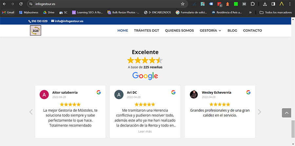Click Google icon on Wesley Echeverría's review

point(248,92)
